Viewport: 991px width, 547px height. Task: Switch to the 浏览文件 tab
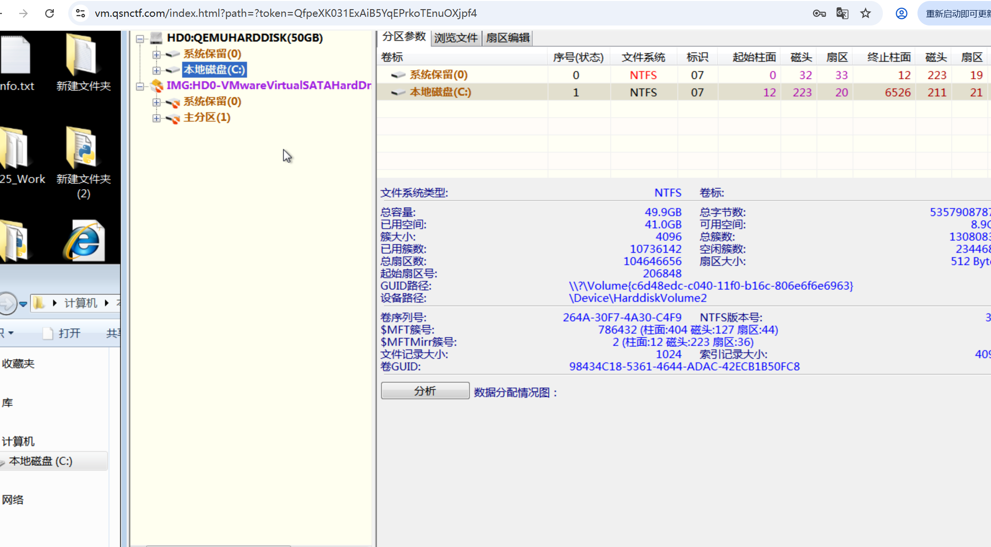[456, 38]
